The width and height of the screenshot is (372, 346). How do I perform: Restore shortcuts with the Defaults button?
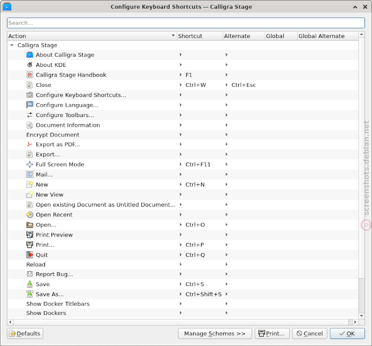[x=25, y=333]
